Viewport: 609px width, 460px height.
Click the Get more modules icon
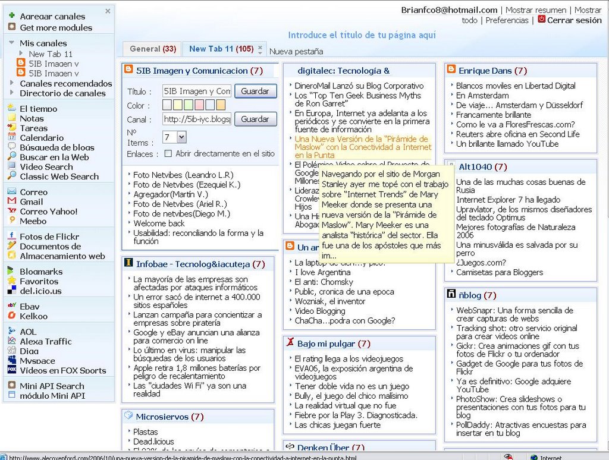click(x=12, y=27)
